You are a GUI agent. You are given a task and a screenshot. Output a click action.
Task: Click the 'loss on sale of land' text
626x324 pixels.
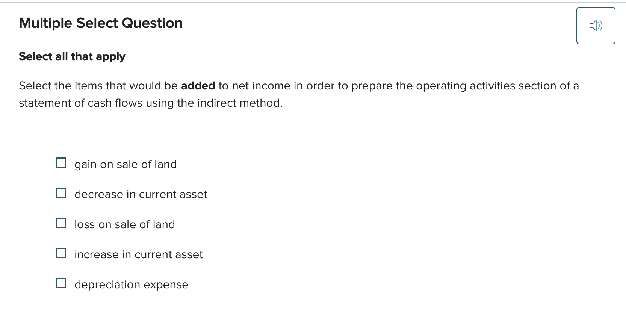point(124,224)
